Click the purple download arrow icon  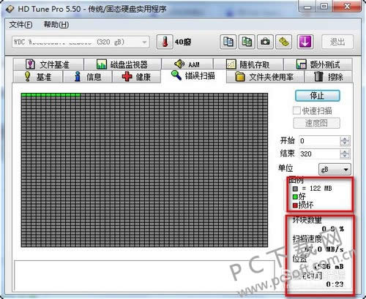(x=305, y=42)
